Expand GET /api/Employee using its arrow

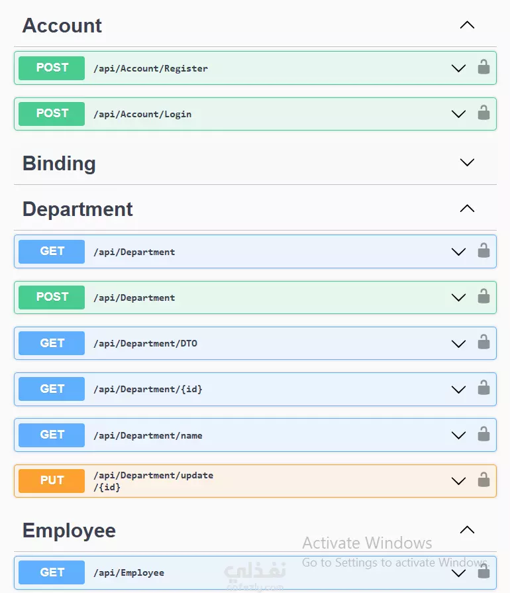458,573
